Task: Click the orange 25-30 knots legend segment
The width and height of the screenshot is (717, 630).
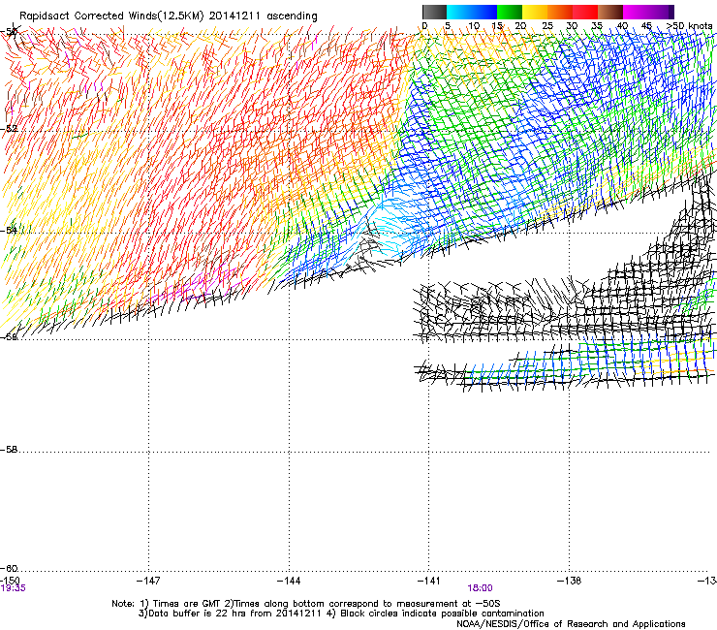Action: pyautogui.click(x=560, y=12)
